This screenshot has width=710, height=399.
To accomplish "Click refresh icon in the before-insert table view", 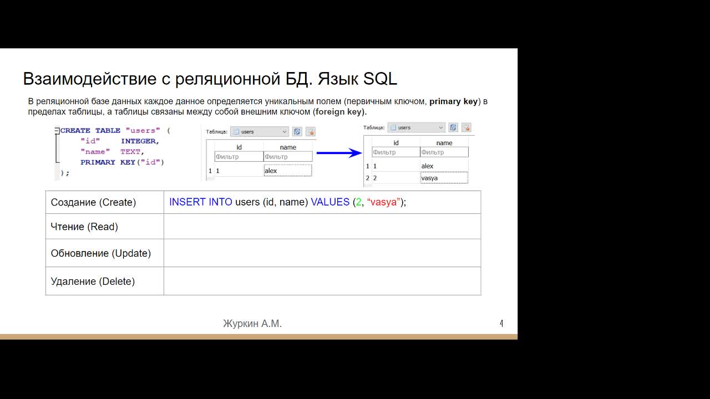I will (x=297, y=132).
